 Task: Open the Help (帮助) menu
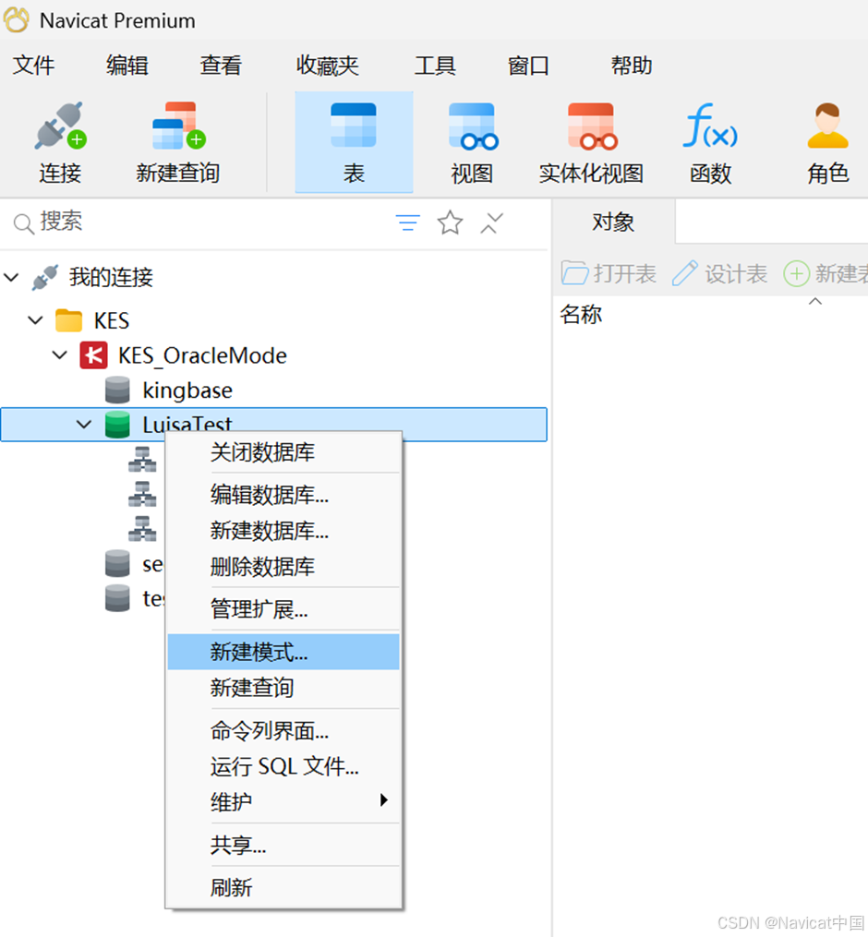[x=632, y=66]
